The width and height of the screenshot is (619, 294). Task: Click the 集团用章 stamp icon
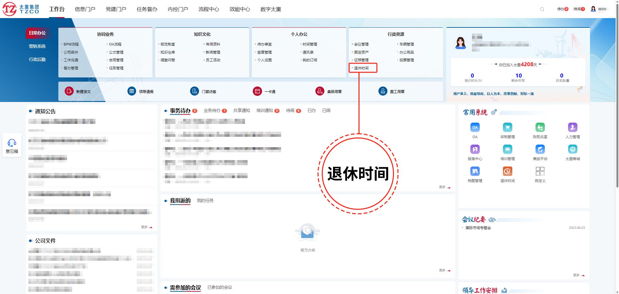click(319, 91)
